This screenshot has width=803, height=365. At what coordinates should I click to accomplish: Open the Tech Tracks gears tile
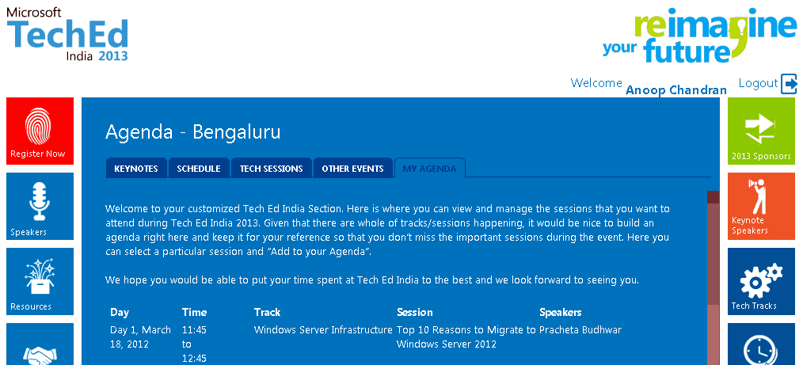click(762, 282)
